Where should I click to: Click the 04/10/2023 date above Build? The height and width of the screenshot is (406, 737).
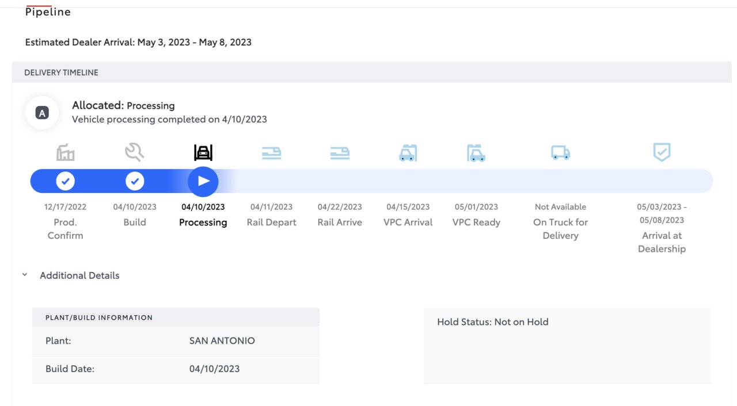(135, 207)
